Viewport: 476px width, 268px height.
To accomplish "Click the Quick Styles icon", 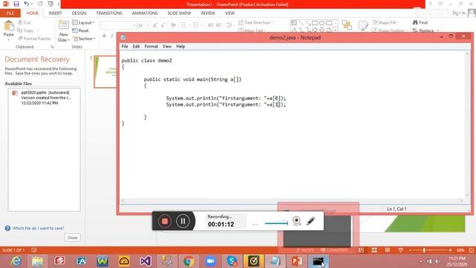I will [362, 25].
